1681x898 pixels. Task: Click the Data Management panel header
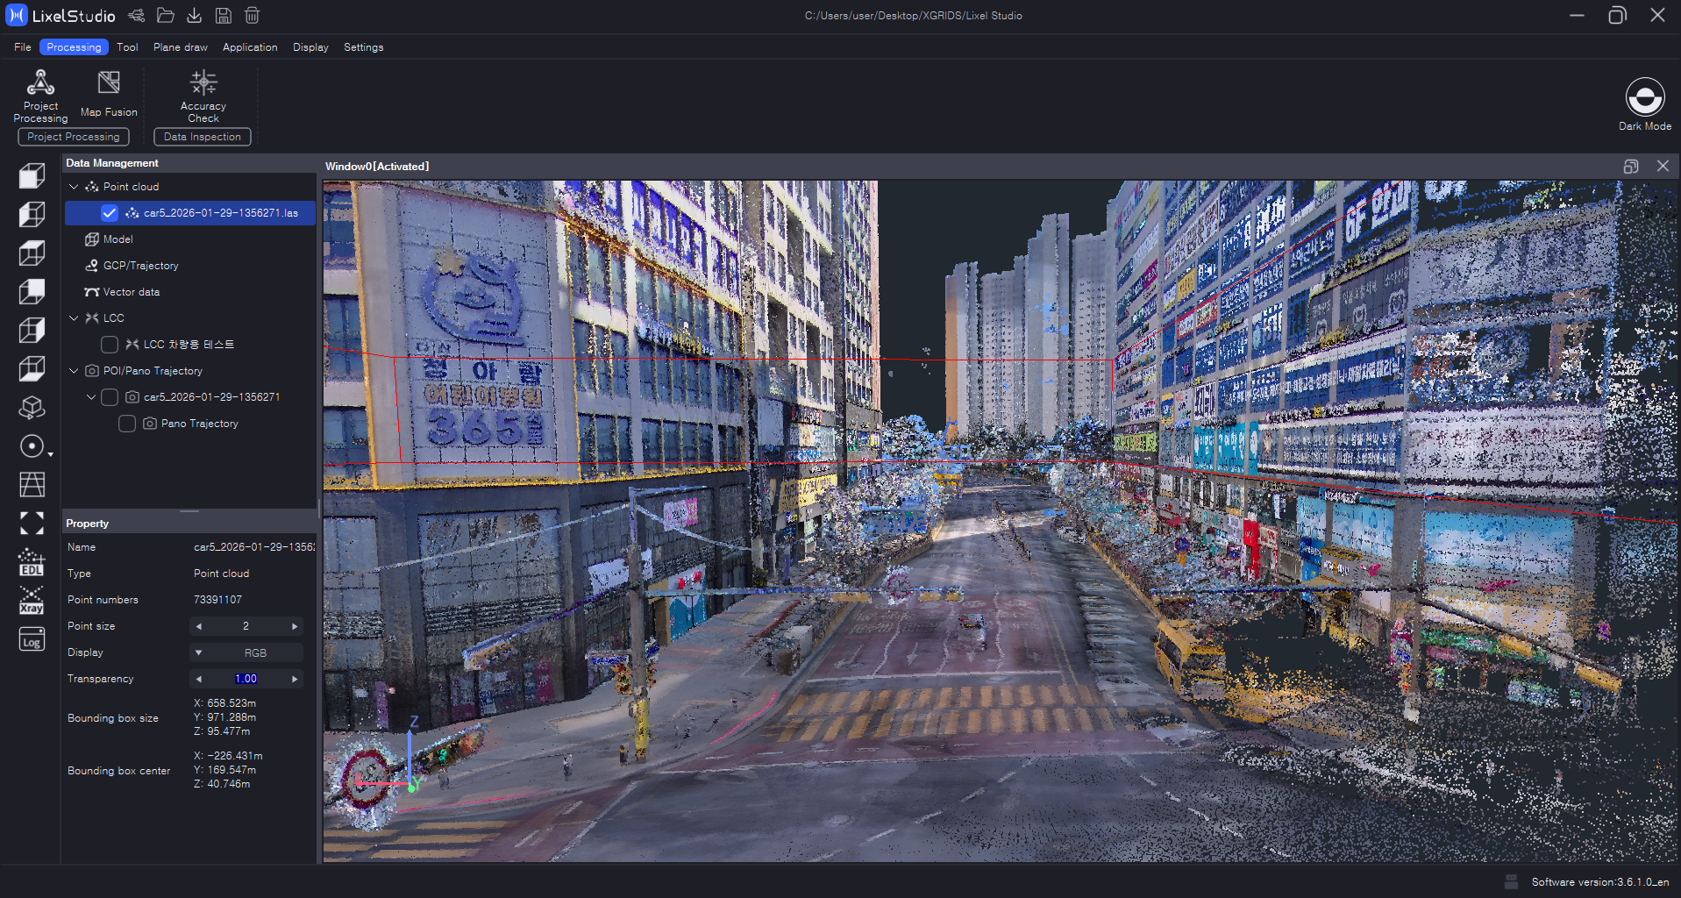coord(189,163)
